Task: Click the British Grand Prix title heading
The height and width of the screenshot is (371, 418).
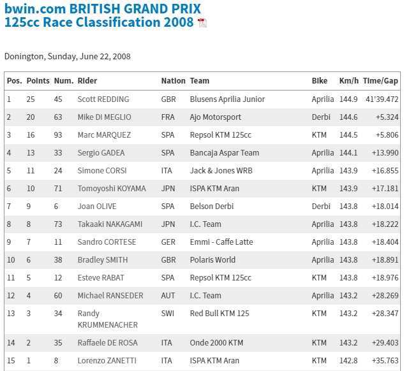Action: (x=102, y=16)
